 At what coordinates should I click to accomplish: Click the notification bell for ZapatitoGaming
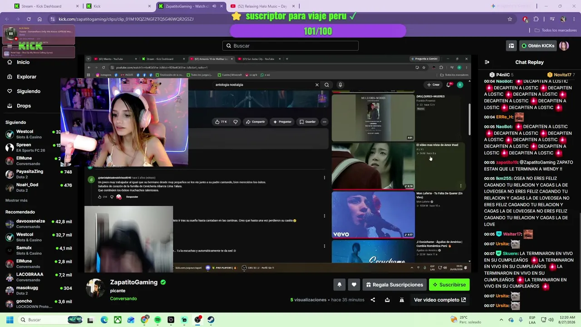click(x=339, y=285)
